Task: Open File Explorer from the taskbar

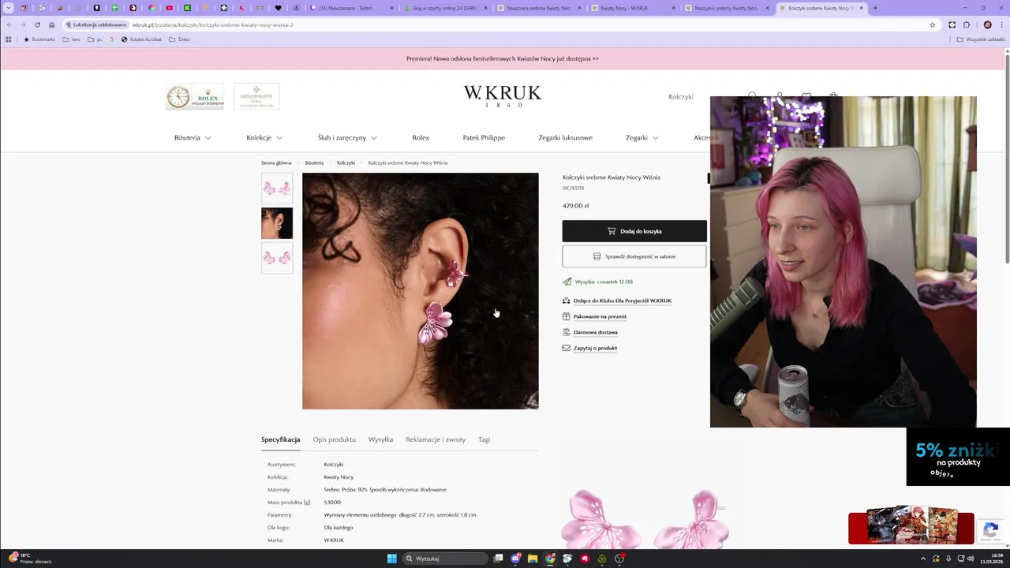Action: tap(533, 559)
